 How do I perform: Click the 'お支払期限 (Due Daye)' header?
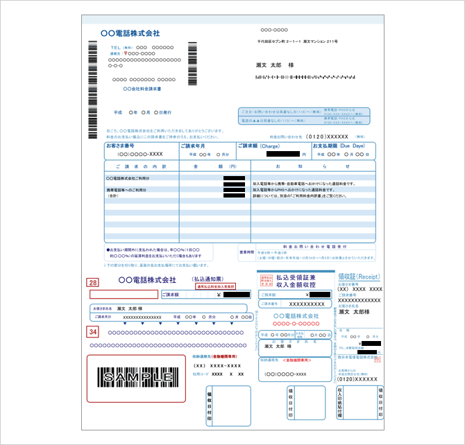[339, 146]
